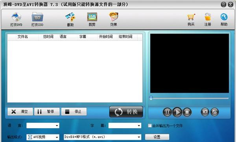Take a snapshot with the camera icon
Image resolution: width=236 pixels, height=142 pixels.
205,112
